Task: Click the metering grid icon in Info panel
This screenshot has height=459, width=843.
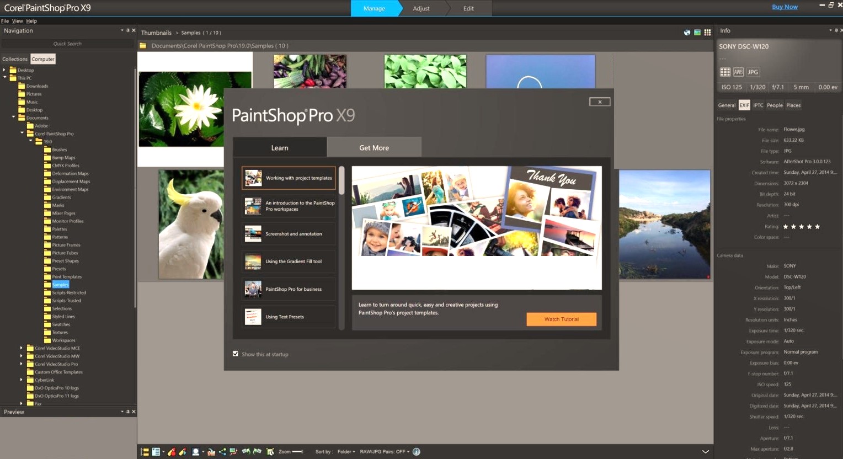Action: [x=725, y=72]
